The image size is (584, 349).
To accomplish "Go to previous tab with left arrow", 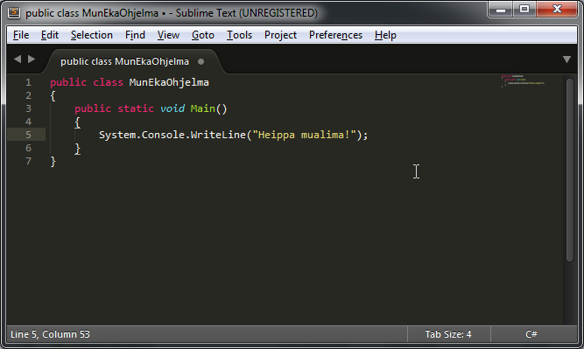I will click(x=18, y=59).
